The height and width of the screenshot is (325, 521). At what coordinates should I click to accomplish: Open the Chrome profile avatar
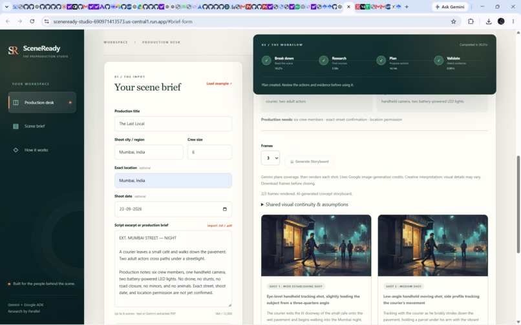(501, 21)
